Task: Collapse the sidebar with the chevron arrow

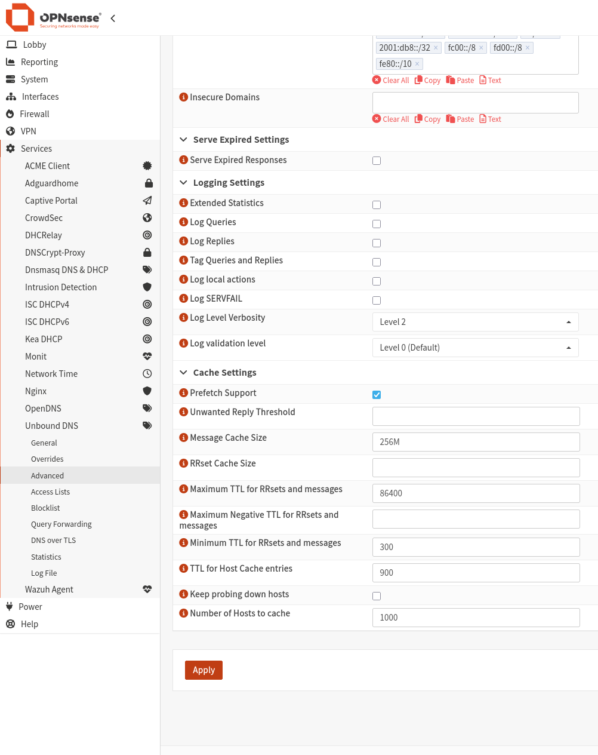Action: tap(113, 18)
